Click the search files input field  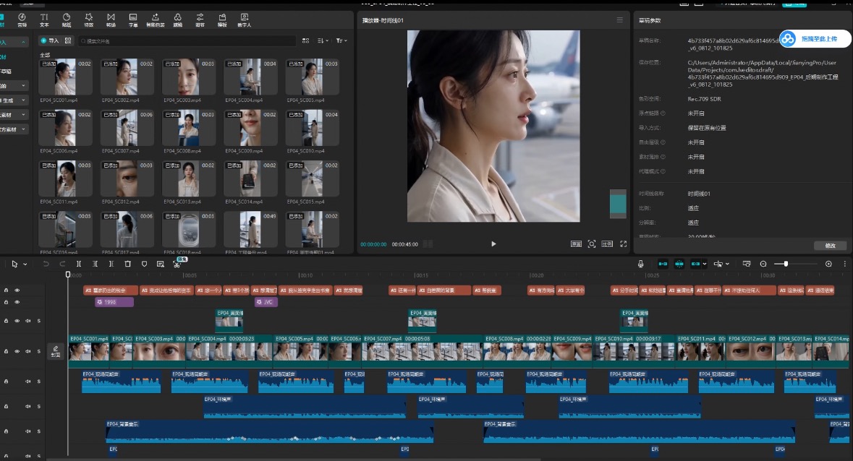click(187, 40)
